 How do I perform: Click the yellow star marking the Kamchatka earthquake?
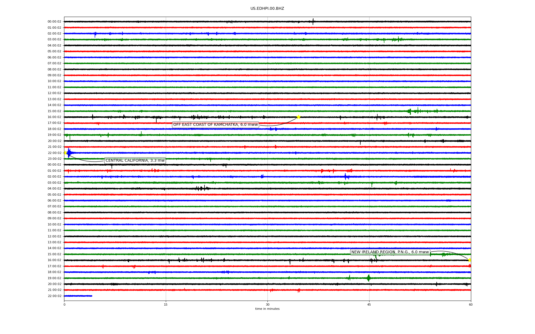pos(298,117)
